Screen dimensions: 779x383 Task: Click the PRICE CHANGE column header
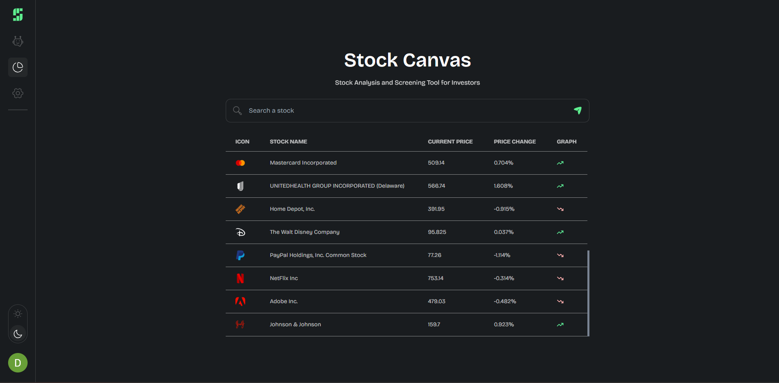[515, 142]
